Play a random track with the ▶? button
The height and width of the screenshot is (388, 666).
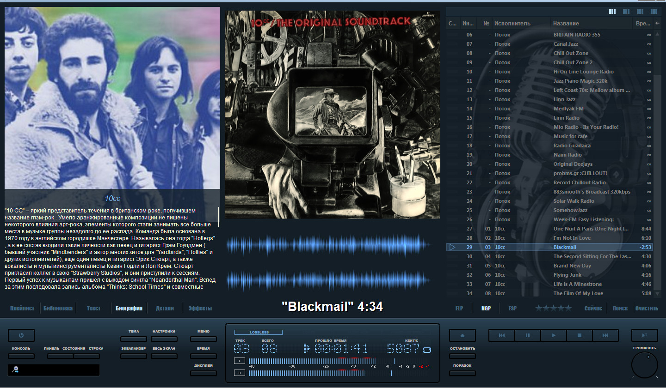(x=645, y=335)
